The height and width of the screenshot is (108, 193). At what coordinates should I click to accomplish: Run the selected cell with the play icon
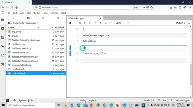[95, 23]
